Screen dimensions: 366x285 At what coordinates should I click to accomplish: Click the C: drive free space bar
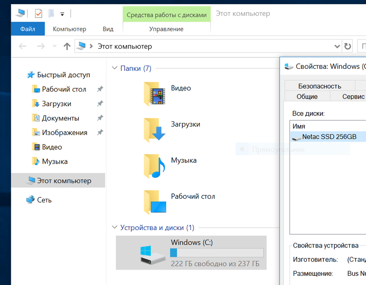coord(217,253)
